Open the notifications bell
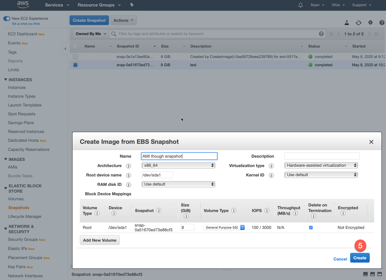 (x=300, y=5)
